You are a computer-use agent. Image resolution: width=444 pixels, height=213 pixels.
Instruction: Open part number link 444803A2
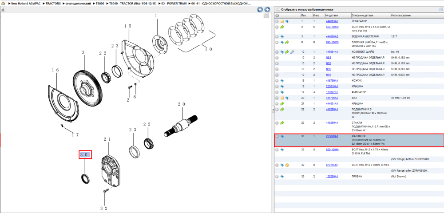[x=332, y=21]
